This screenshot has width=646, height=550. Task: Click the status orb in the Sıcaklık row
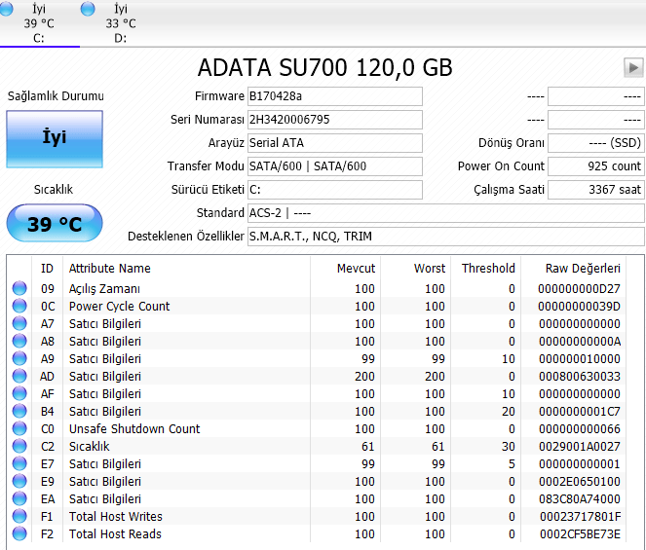pos(19,447)
